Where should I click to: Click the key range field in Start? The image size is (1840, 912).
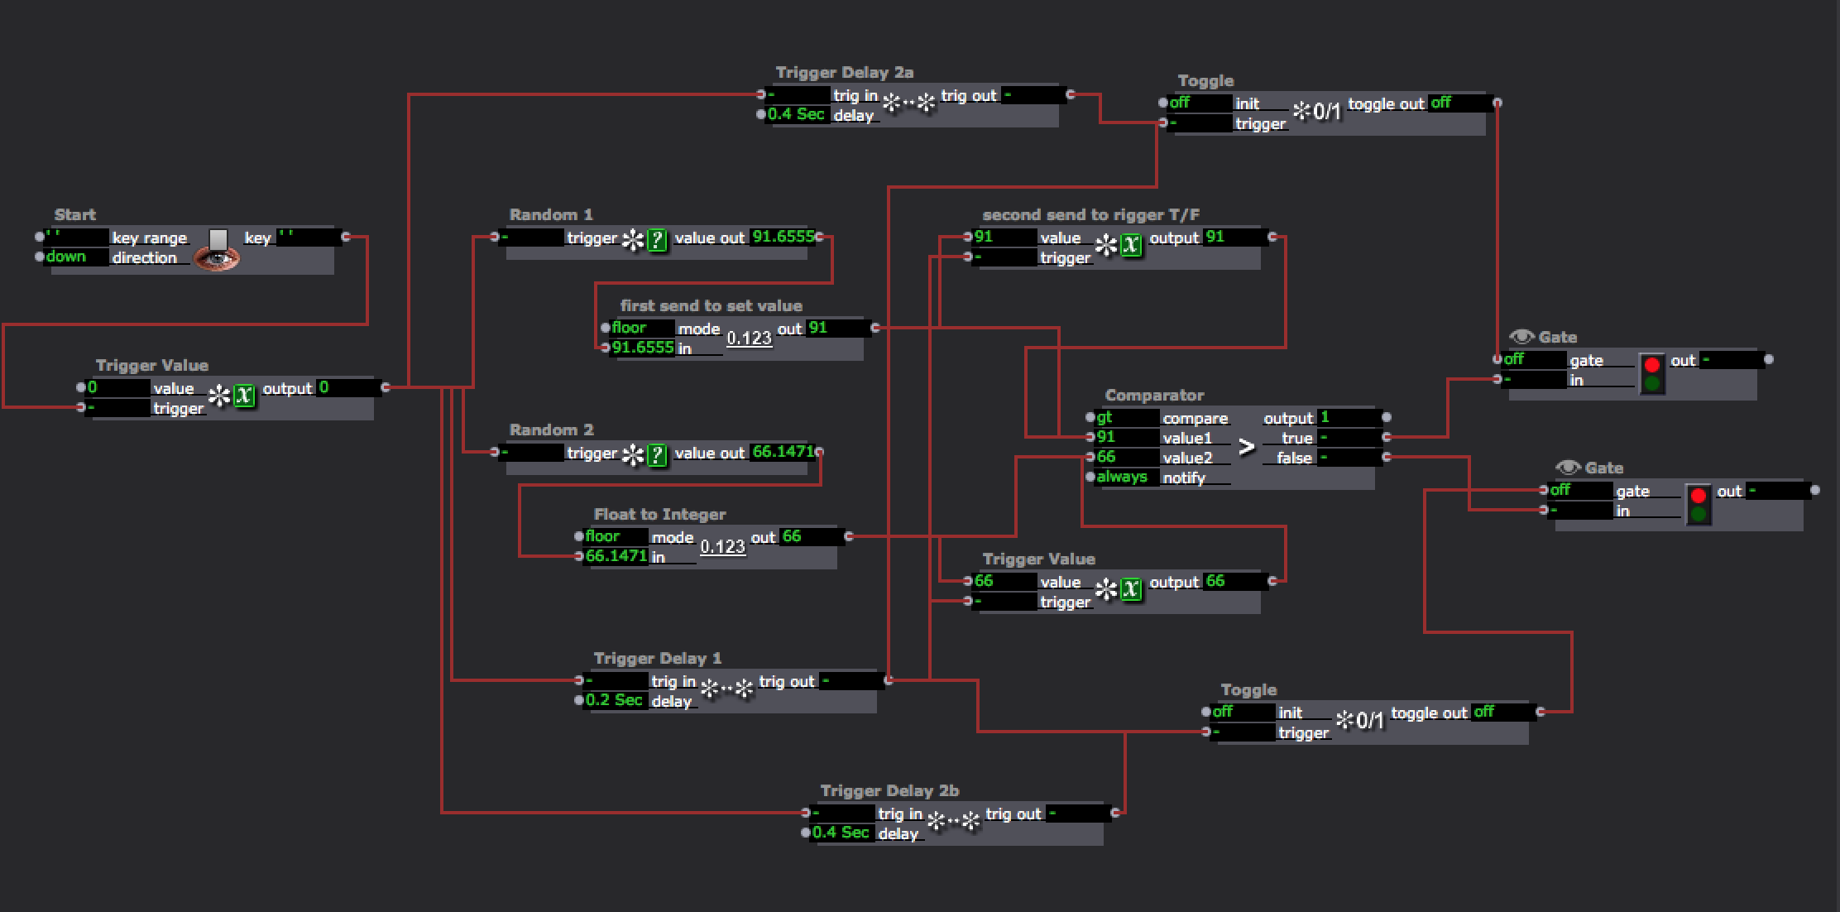click(x=76, y=238)
